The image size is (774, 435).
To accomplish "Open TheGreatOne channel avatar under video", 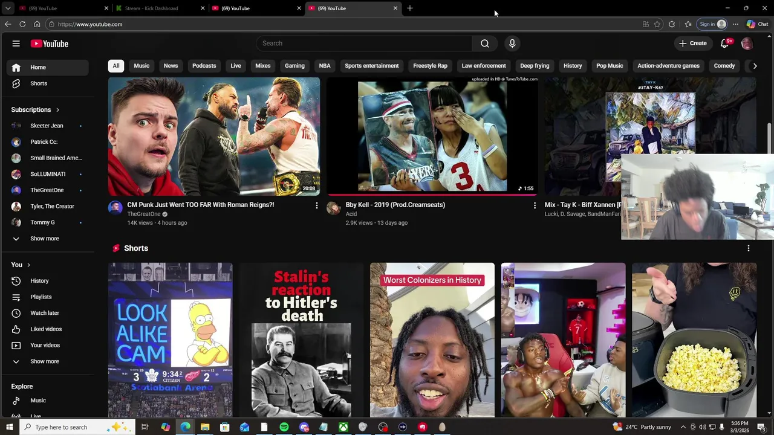I will click(115, 208).
